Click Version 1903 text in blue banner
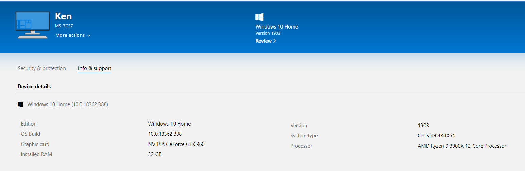525x171 pixels. (x=268, y=33)
